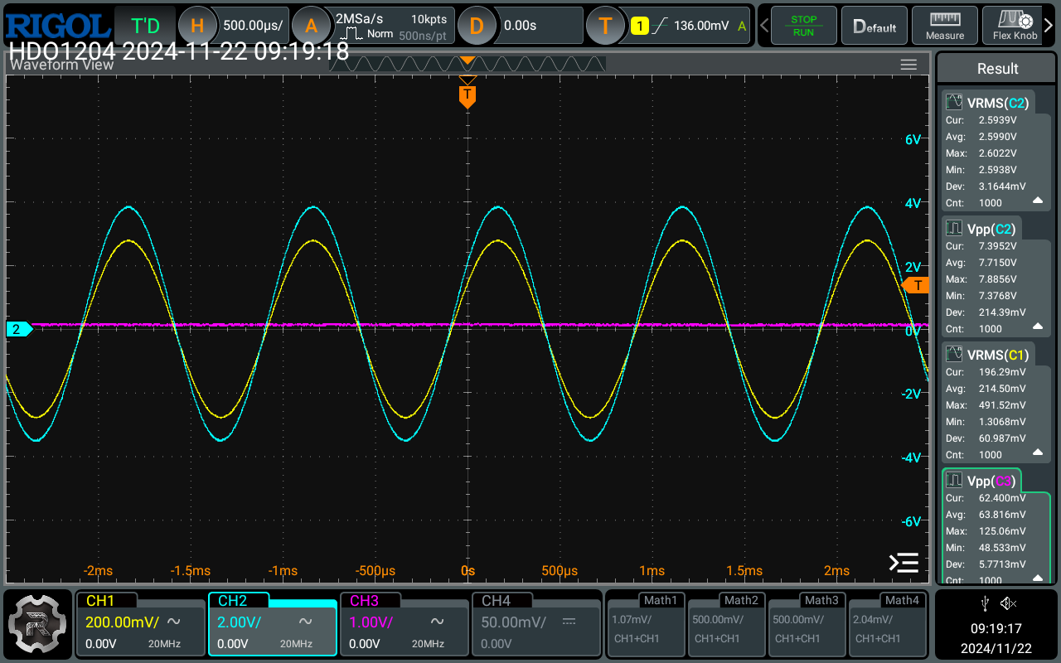Click CH1 20MHz bandwidth limit label

164,644
